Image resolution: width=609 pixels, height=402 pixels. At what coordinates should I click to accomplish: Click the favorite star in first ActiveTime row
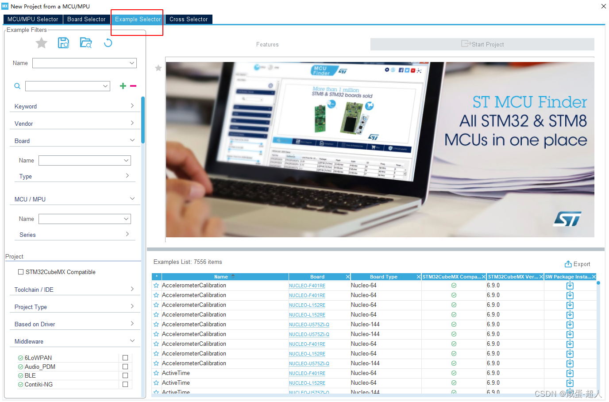tap(156, 373)
